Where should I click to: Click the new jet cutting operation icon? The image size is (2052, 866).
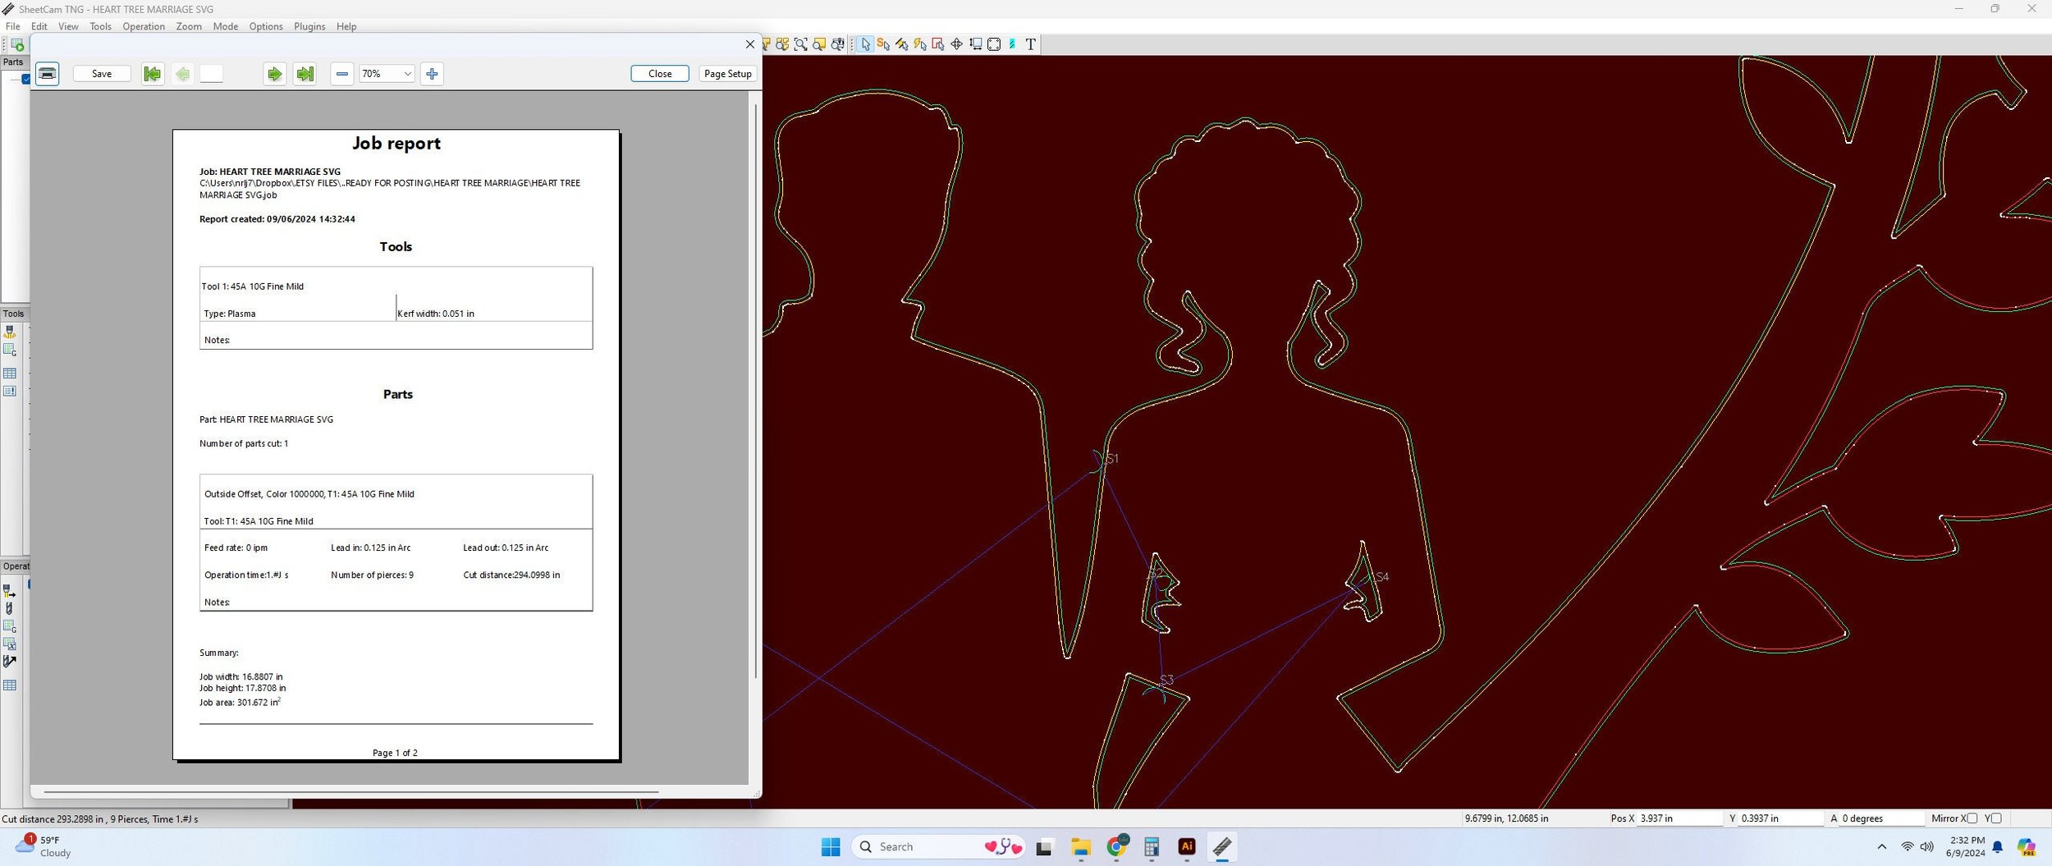[10, 591]
